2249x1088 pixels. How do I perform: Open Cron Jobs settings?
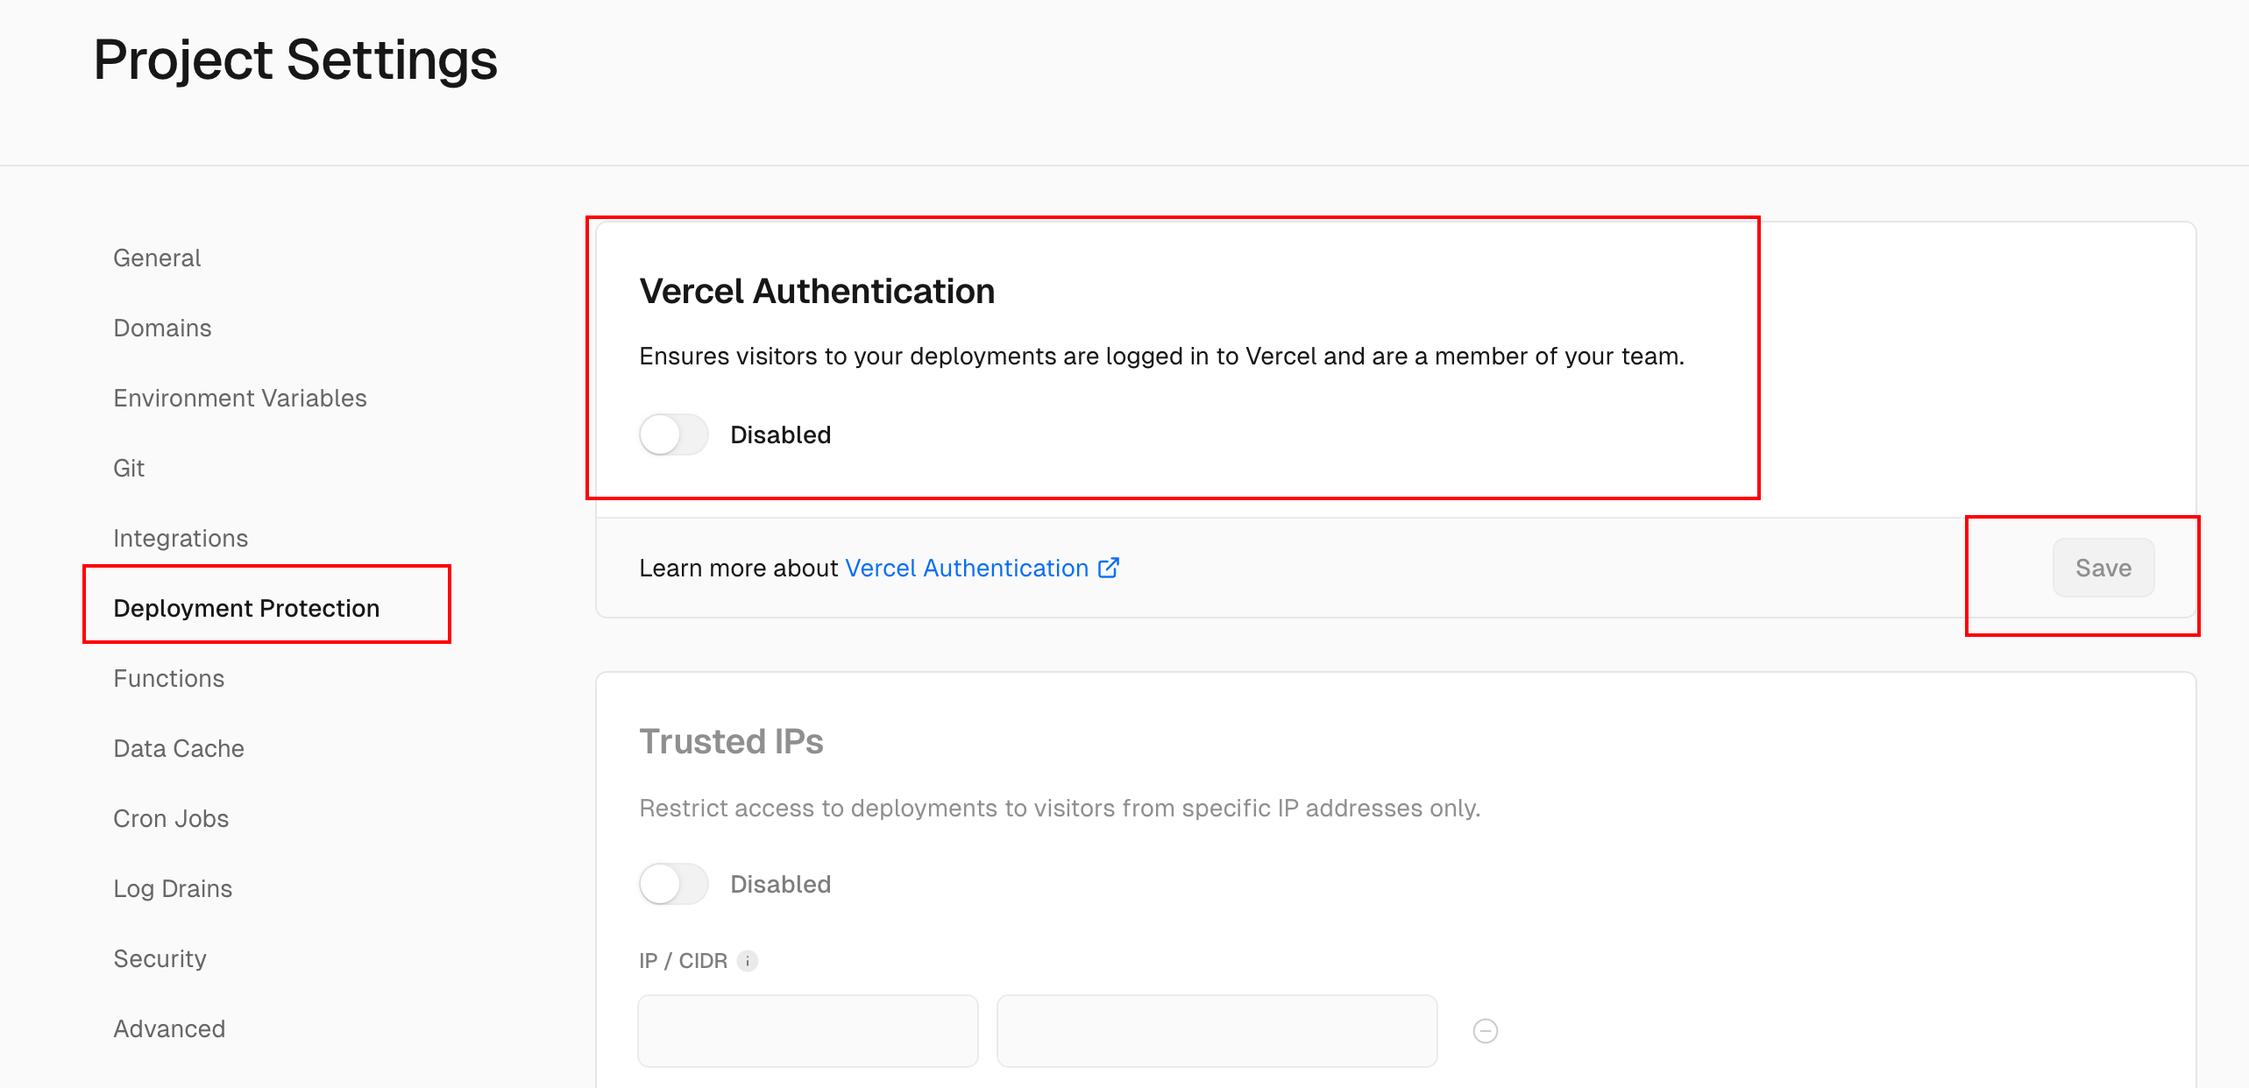171,818
